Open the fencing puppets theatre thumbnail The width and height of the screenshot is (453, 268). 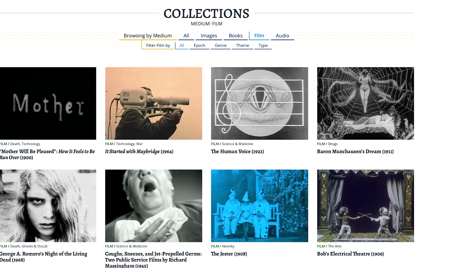(x=366, y=206)
